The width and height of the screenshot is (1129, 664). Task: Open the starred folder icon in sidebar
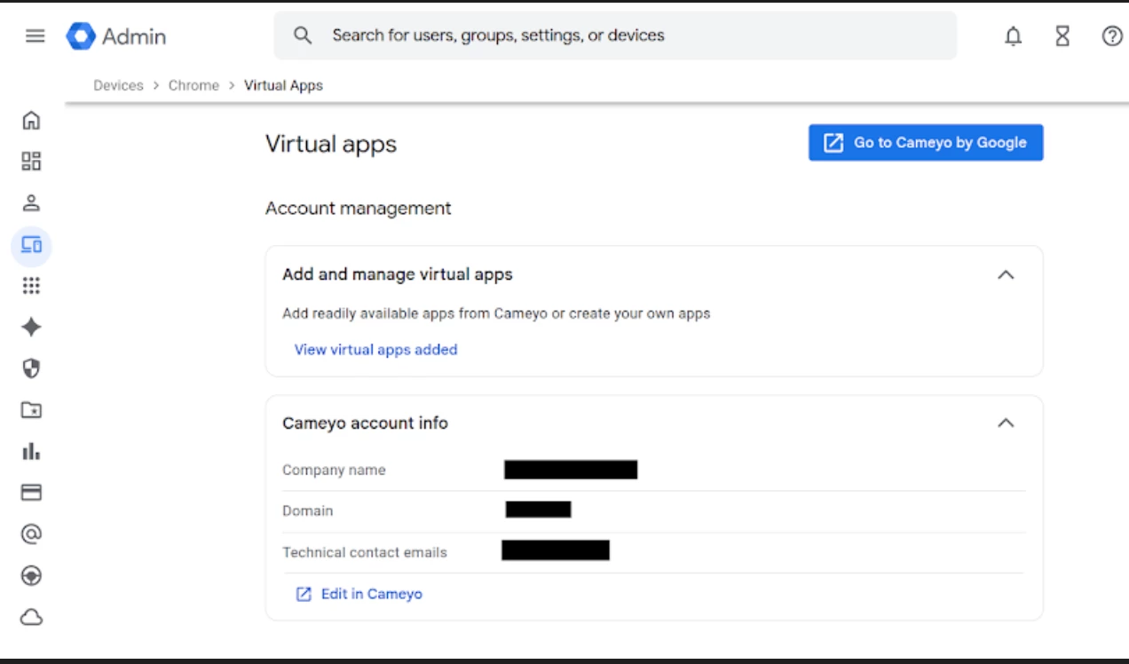click(31, 410)
